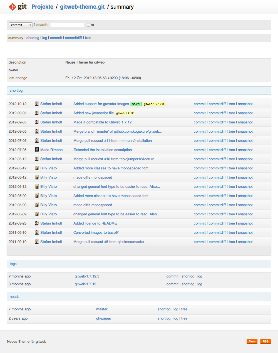Show more commits via the ellipsis link
This screenshot has height=353, width=278.
pos(10,250)
